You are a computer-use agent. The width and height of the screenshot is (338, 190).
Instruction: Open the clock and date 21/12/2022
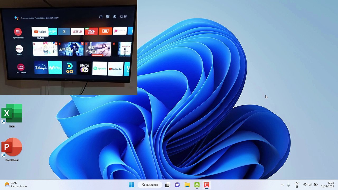pyautogui.click(x=327, y=185)
